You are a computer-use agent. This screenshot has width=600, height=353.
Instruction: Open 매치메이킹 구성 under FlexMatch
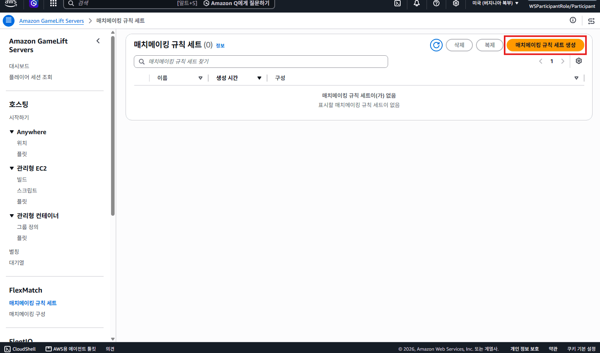(27, 314)
